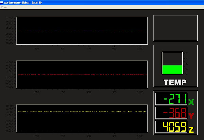The height and width of the screenshot is (140, 204).
Task: Open the Menu in the menu bar
Action: click(4, 7)
